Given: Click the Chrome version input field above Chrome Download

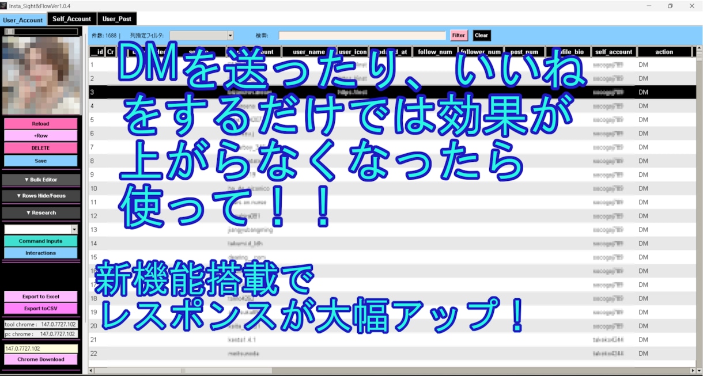Looking at the screenshot, I should [x=40, y=348].
